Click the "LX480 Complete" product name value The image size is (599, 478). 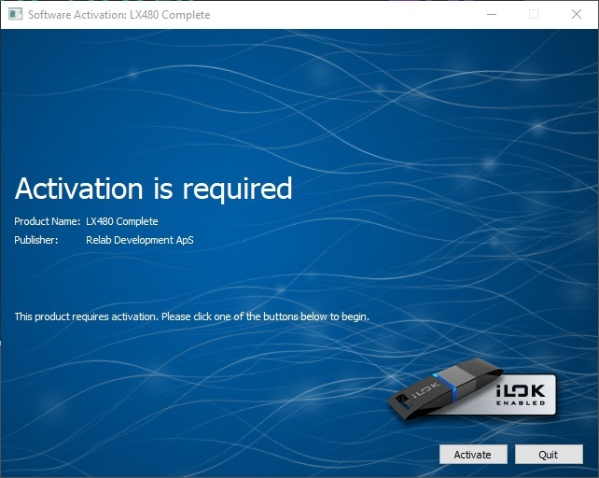tap(122, 221)
